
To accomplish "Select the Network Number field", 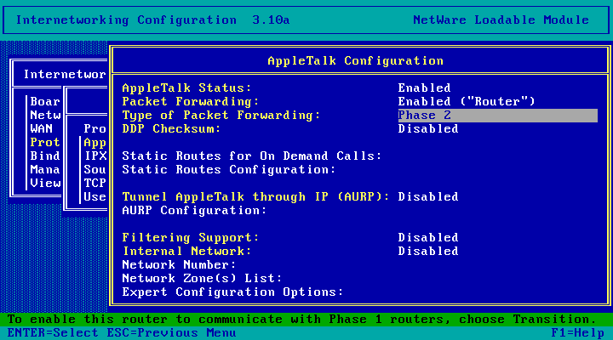I will [179, 265].
